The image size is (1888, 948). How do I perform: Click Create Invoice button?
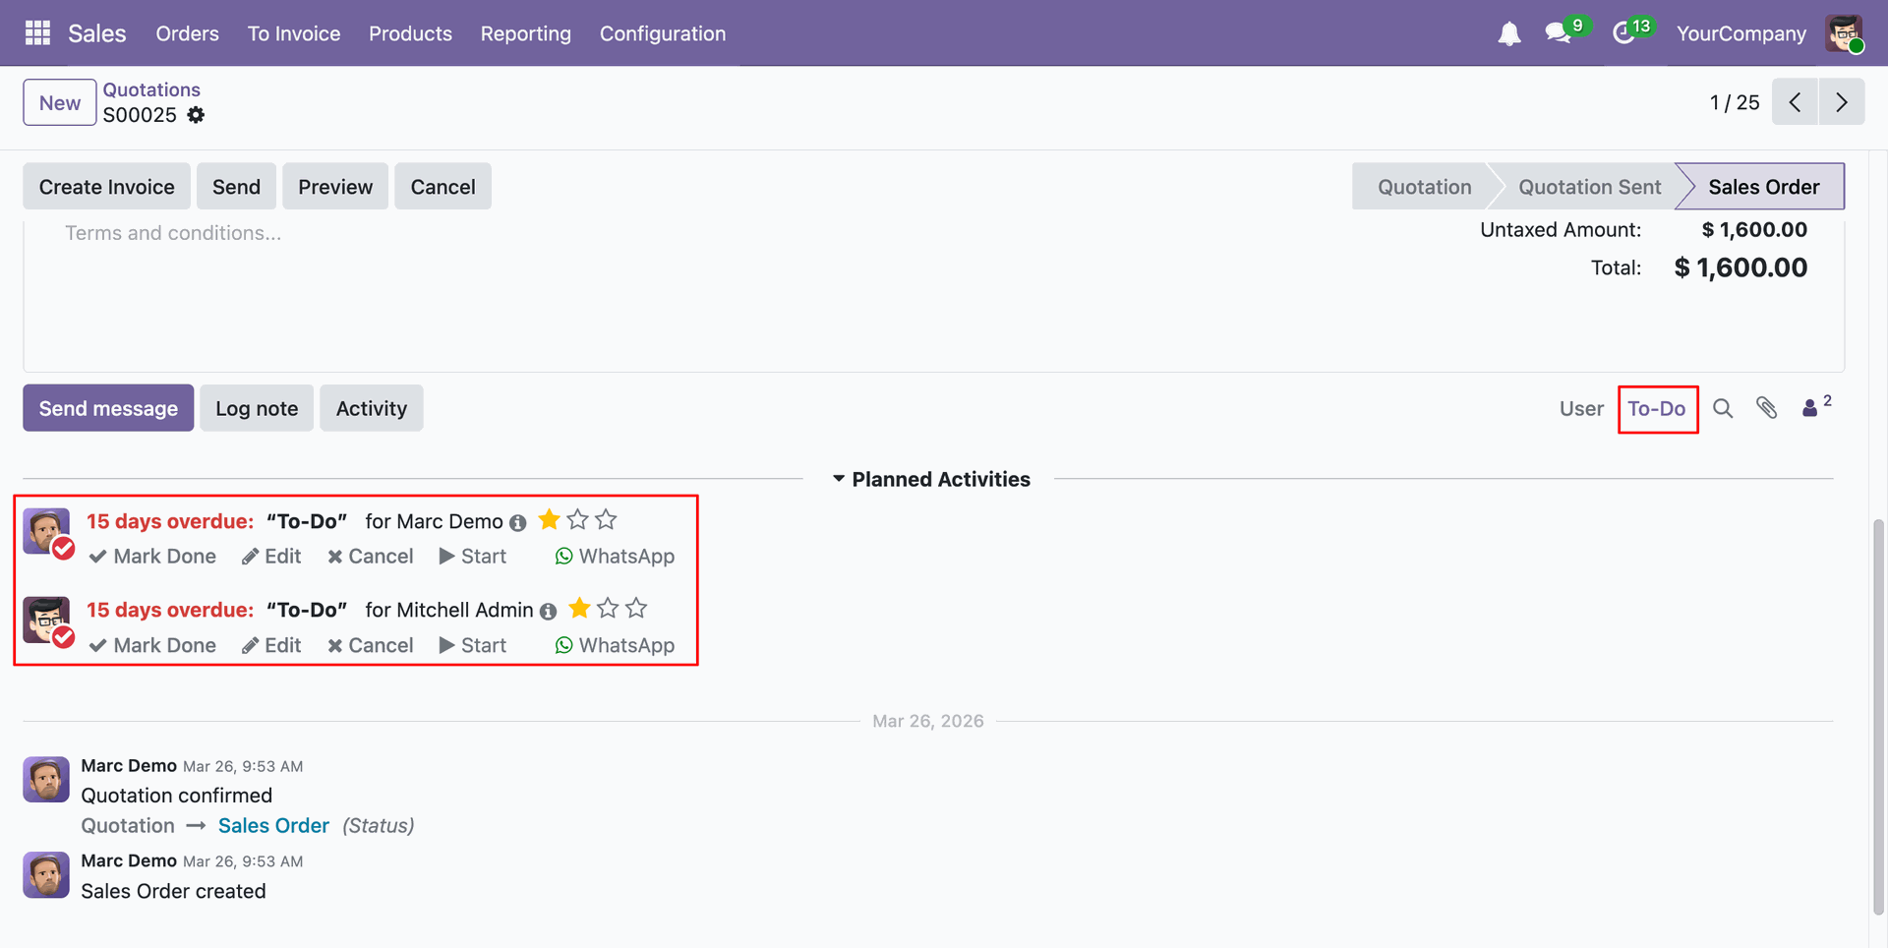pos(107,187)
